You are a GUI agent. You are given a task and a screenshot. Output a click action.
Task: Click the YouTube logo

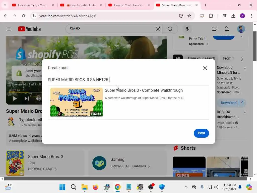click(29, 29)
